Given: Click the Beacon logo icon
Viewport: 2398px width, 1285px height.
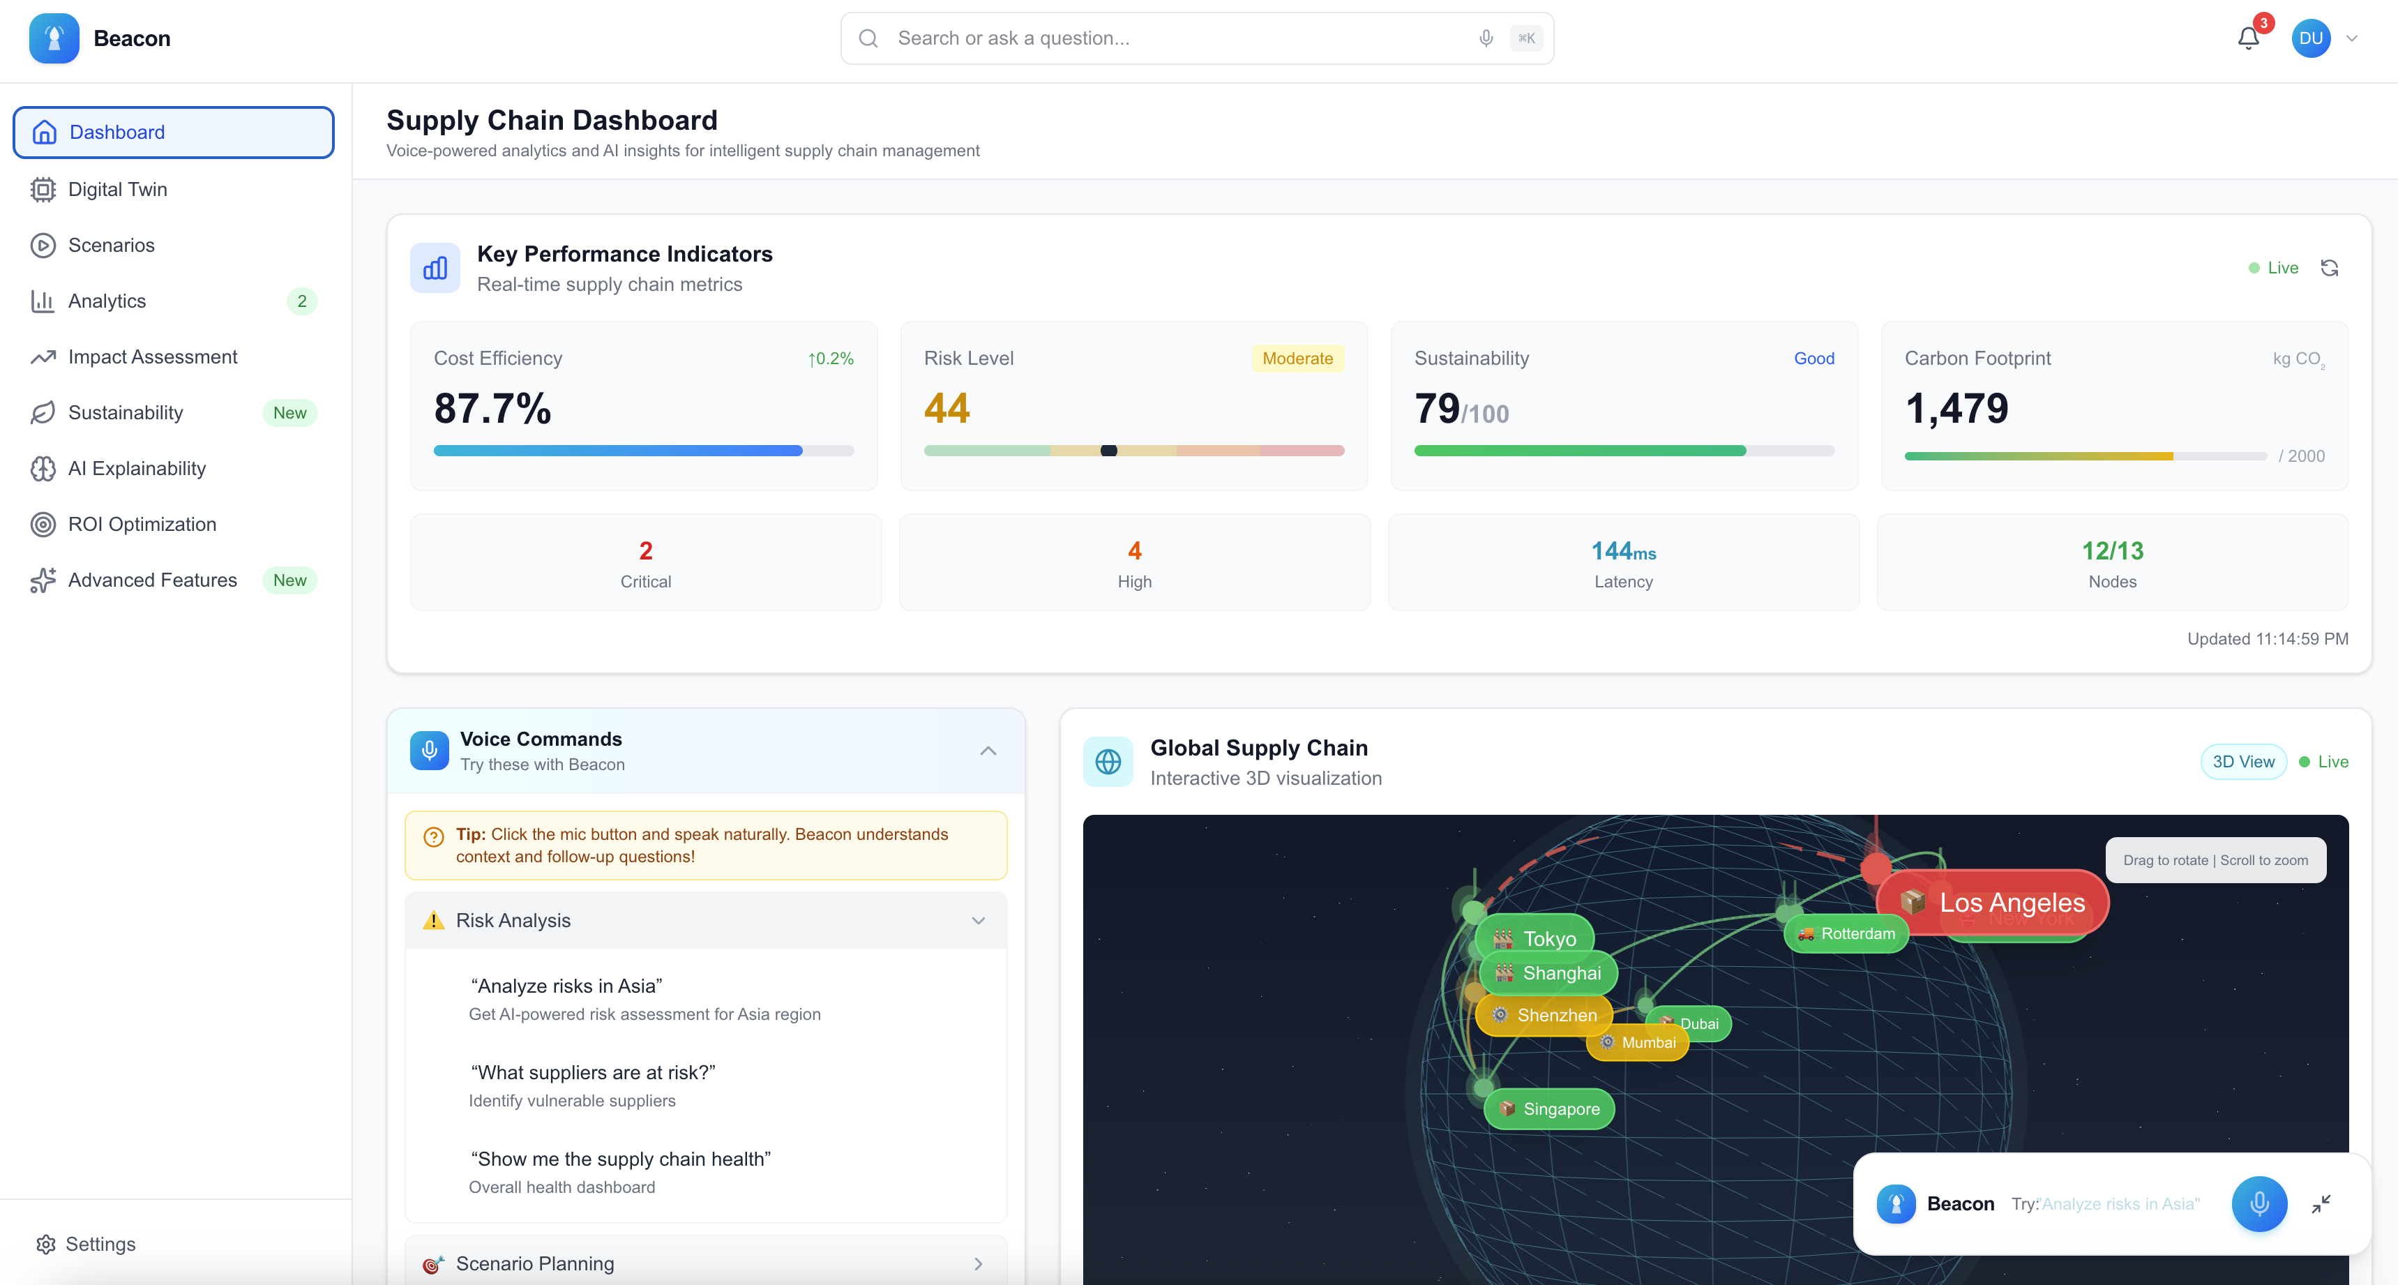Looking at the screenshot, I should (54, 38).
